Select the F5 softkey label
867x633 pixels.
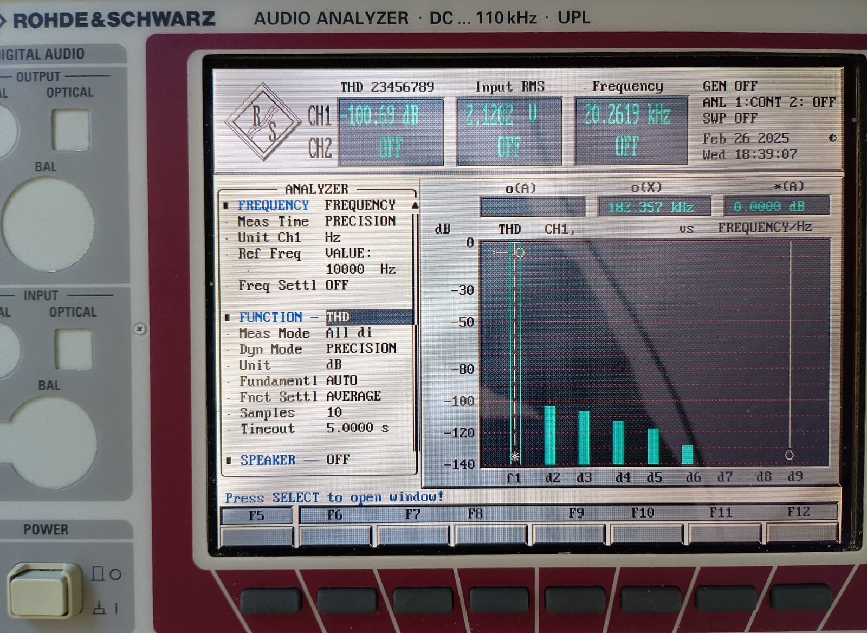pyautogui.click(x=257, y=515)
